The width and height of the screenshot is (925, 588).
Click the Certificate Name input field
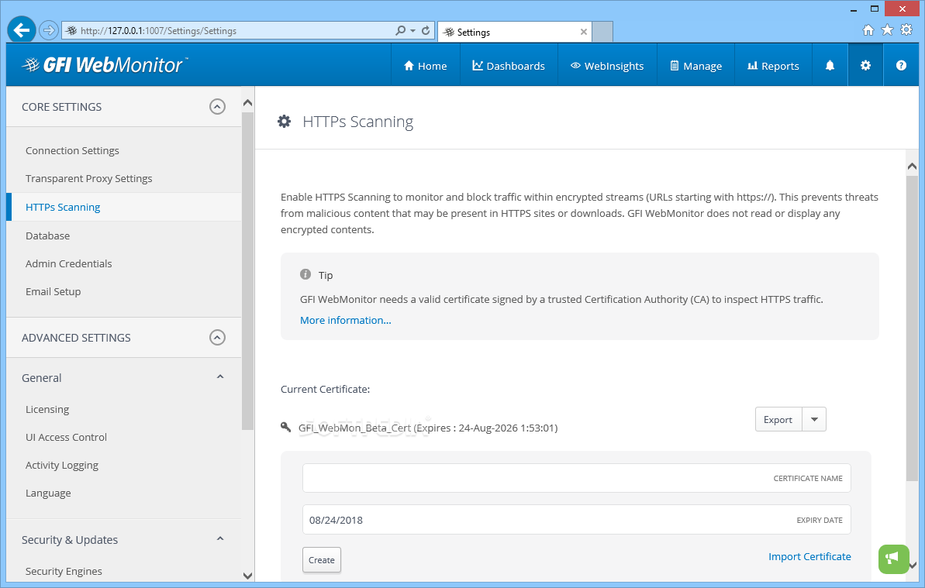click(576, 478)
